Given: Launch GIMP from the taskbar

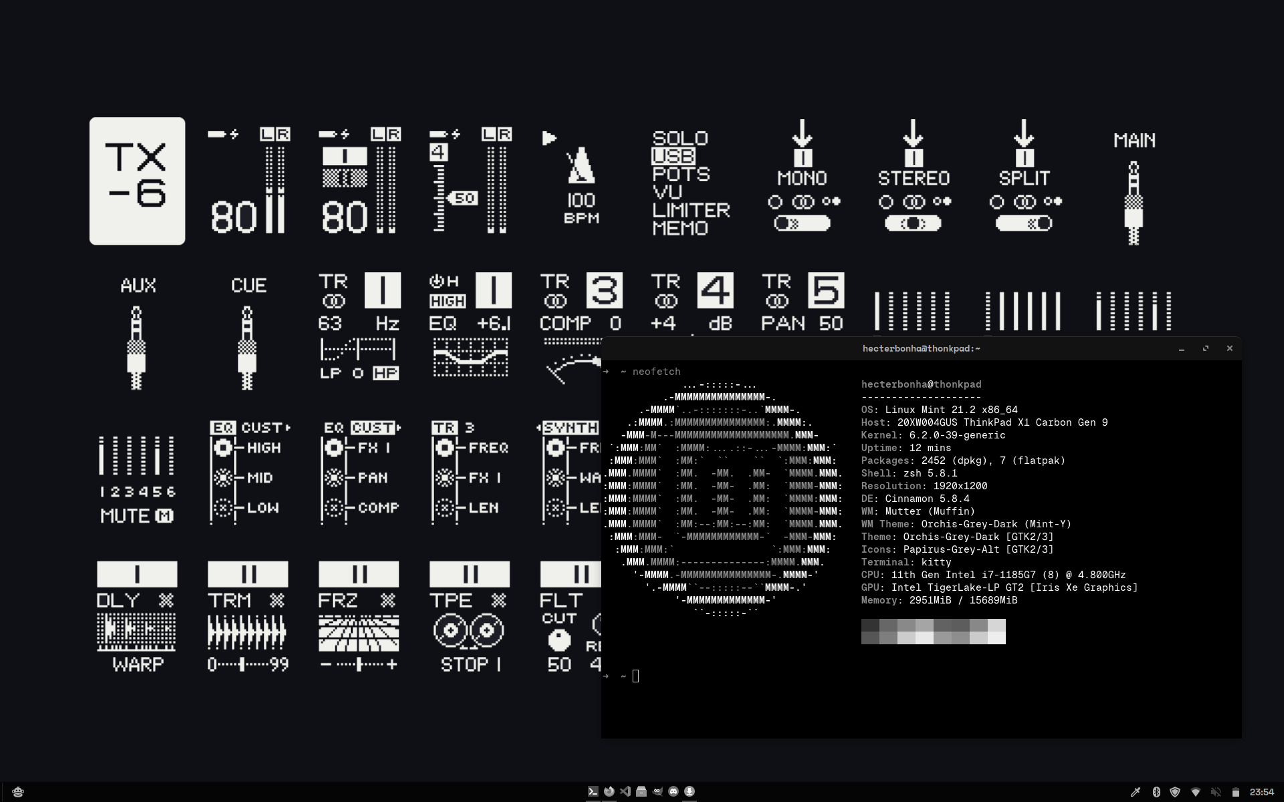Looking at the screenshot, I should [657, 791].
